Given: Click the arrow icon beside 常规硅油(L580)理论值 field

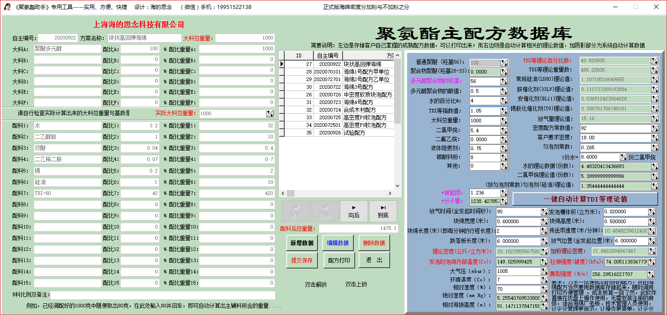Looking at the screenshot, I should pyautogui.click(x=655, y=80).
